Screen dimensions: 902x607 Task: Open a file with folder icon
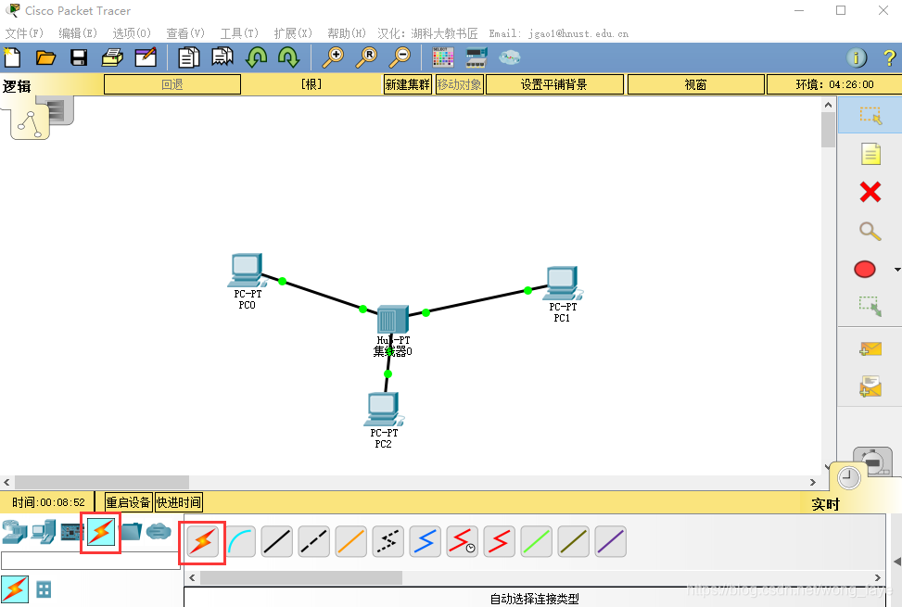tap(45, 57)
